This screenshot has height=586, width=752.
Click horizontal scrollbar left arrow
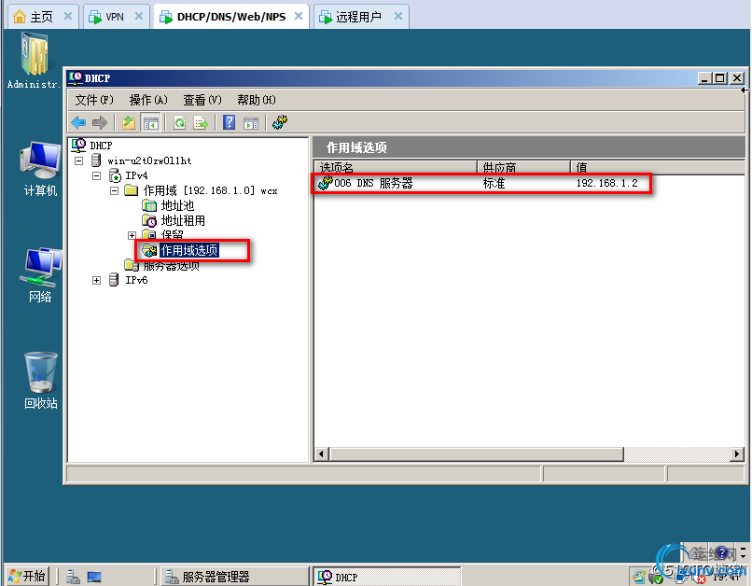[321, 454]
